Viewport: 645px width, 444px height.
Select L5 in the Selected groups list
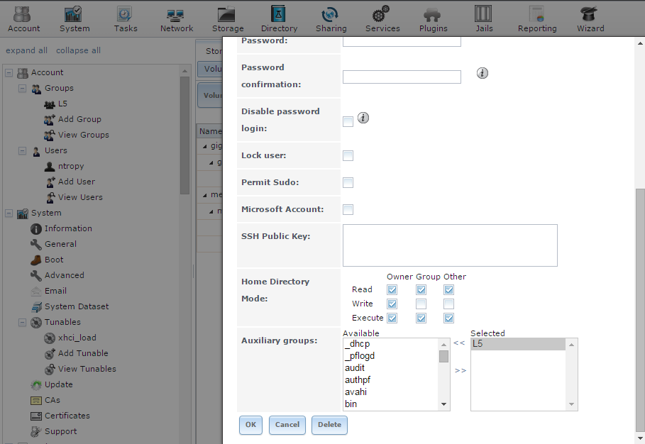[x=518, y=345]
